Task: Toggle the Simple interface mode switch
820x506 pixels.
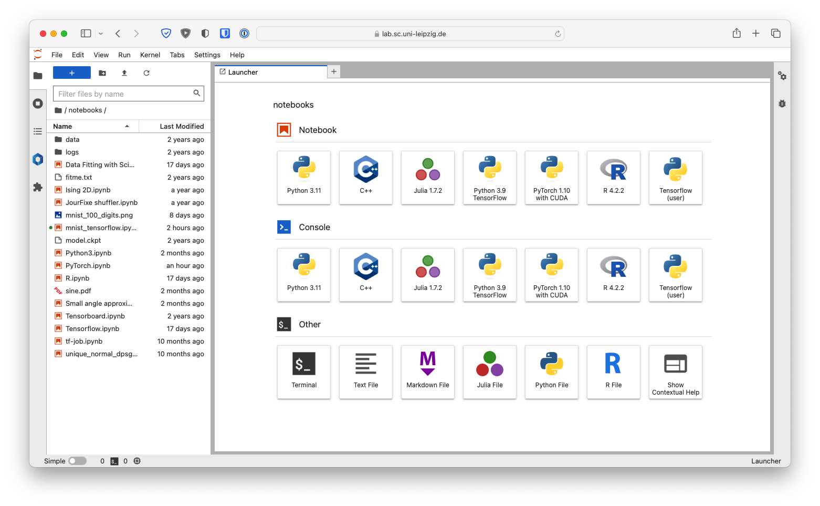Action: 78,461
